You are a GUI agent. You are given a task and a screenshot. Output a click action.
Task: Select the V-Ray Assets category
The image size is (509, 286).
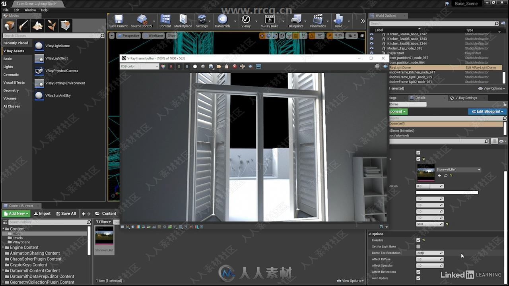pos(14,51)
